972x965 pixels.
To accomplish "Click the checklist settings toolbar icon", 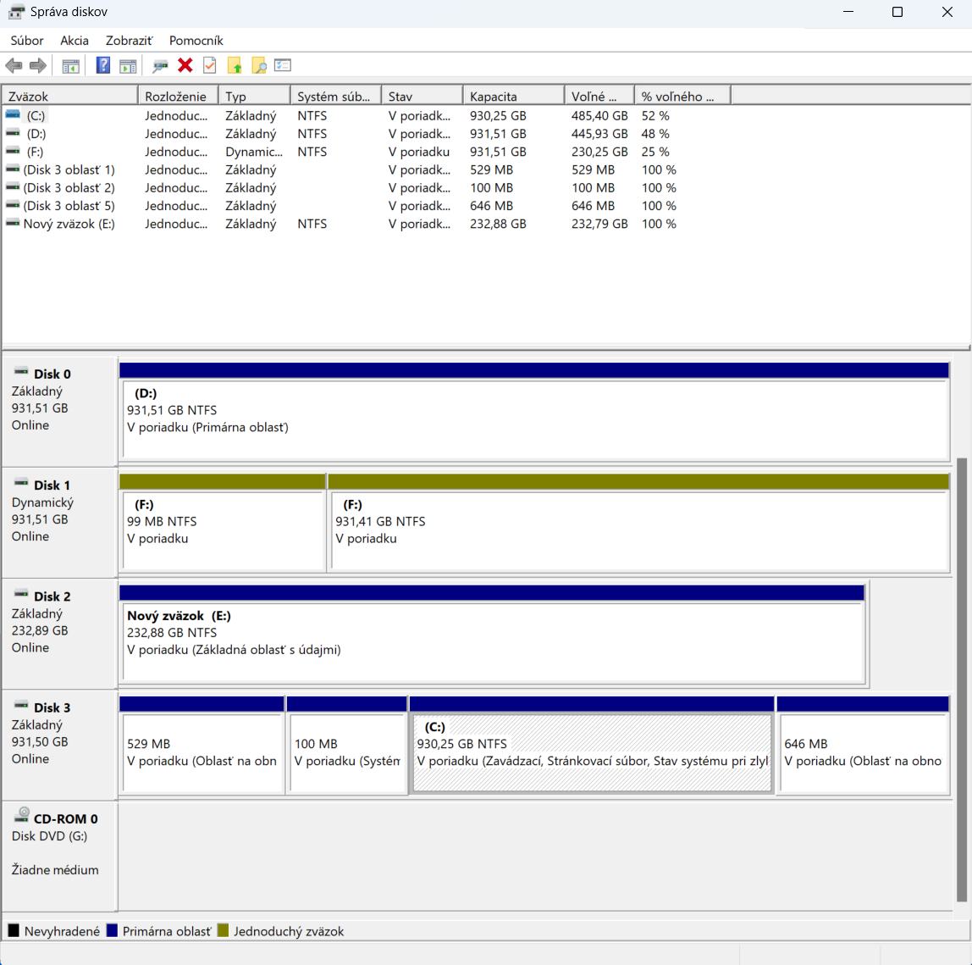I will (x=283, y=65).
